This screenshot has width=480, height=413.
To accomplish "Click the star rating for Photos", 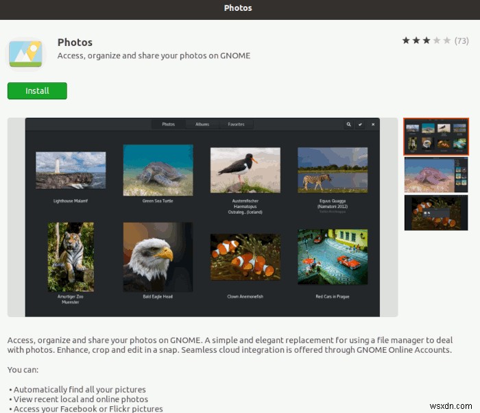I will tap(427, 40).
